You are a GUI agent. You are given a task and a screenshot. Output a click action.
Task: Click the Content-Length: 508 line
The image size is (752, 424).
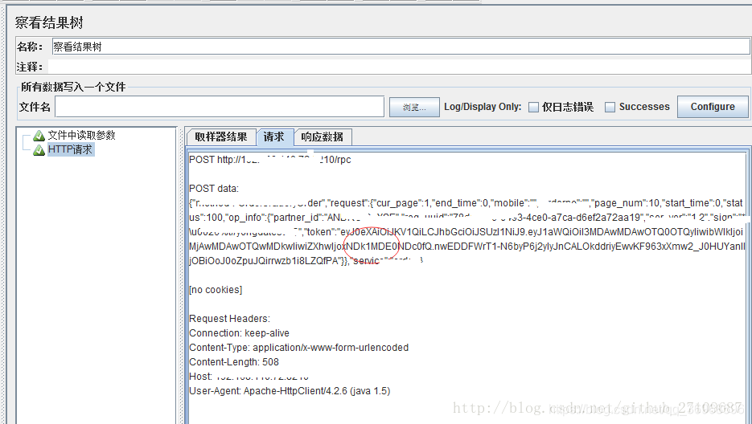[234, 361]
